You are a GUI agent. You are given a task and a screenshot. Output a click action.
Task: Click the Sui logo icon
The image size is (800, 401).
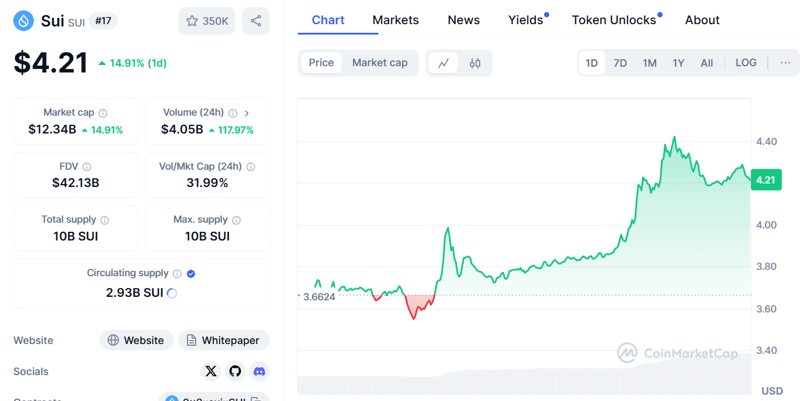(x=24, y=21)
